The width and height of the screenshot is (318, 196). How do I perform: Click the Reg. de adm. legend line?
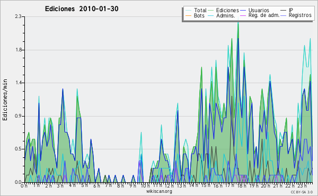[x=243, y=15]
